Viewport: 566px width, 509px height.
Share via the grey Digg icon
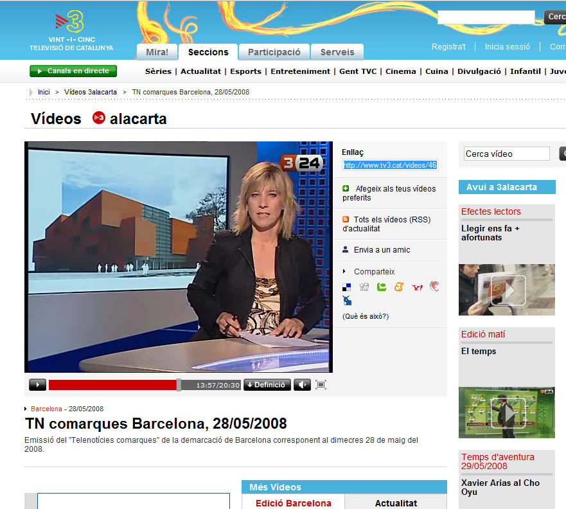coord(364,287)
